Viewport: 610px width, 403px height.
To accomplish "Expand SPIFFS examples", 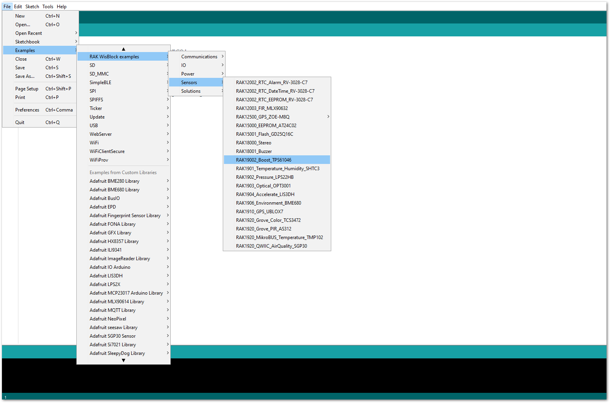I will point(123,100).
